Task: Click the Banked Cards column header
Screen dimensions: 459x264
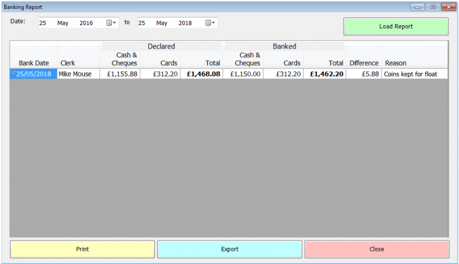Action: 292,63
